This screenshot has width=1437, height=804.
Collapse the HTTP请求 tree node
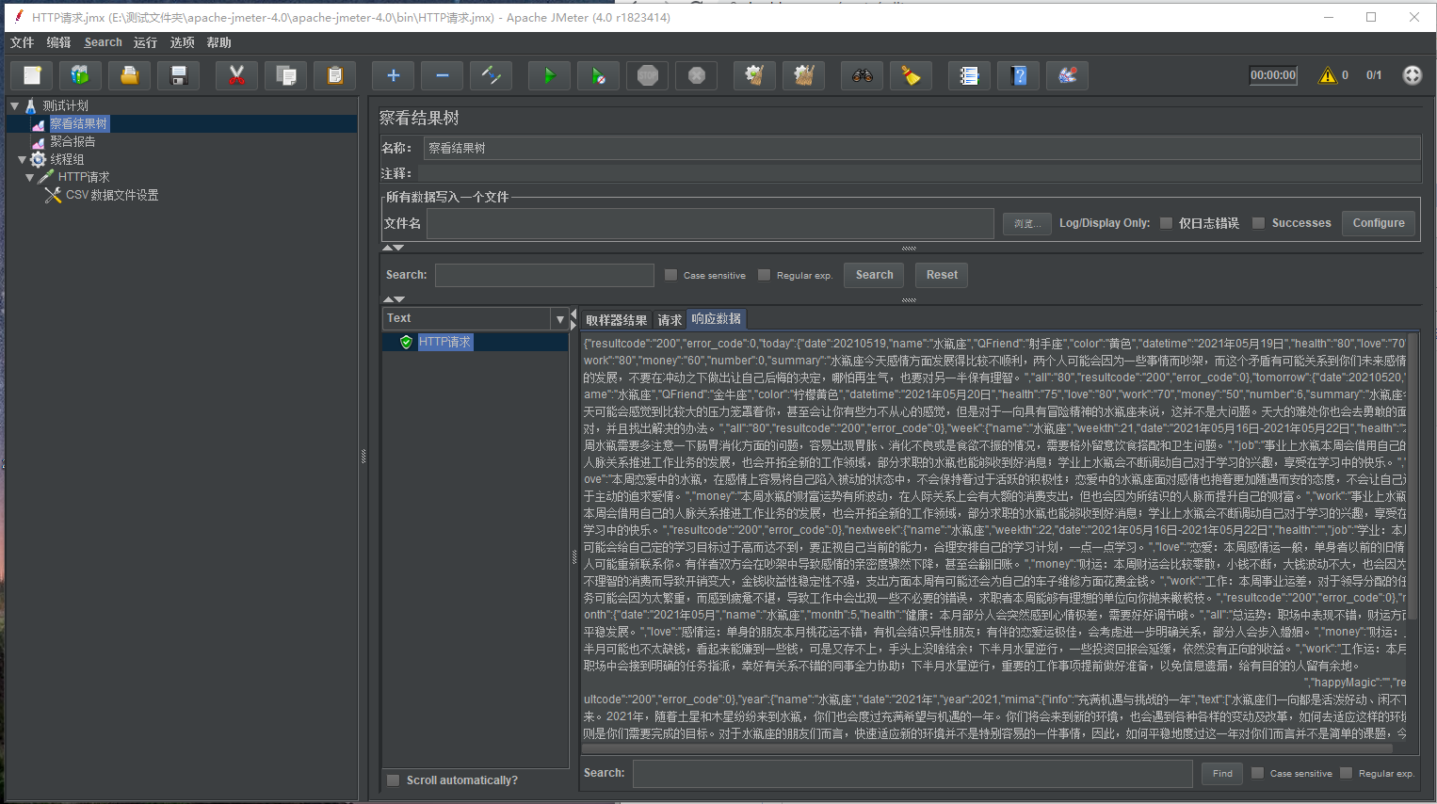[x=29, y=177]
